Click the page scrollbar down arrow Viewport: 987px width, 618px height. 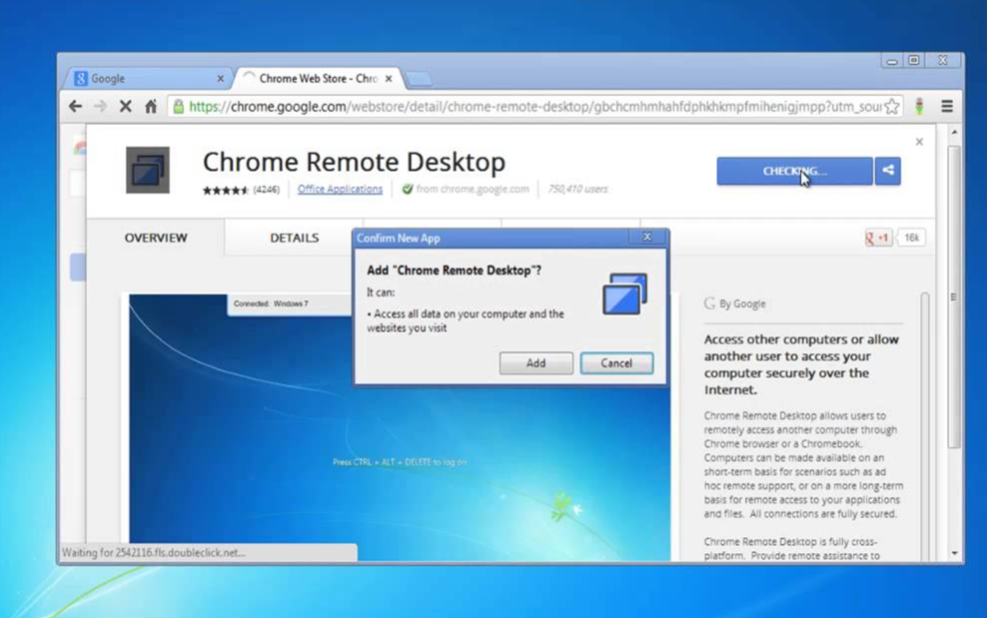954,553
